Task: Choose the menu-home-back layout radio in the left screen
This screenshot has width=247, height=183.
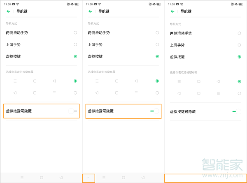Action: click(x=75, y=81)
